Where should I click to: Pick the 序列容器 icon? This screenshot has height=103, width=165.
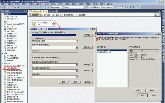5,60
